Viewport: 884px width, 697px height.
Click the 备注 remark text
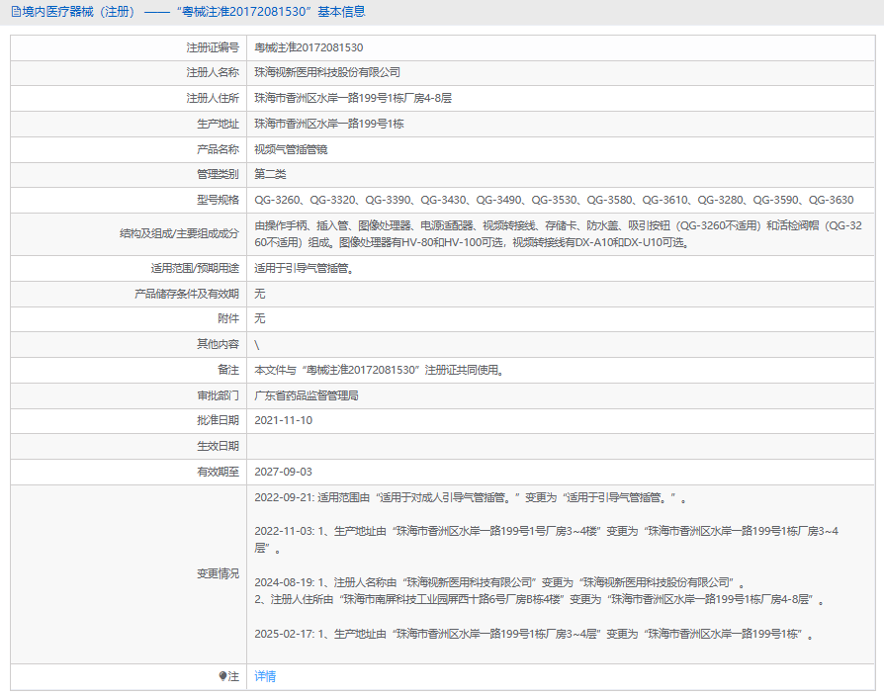pos(380,370)
